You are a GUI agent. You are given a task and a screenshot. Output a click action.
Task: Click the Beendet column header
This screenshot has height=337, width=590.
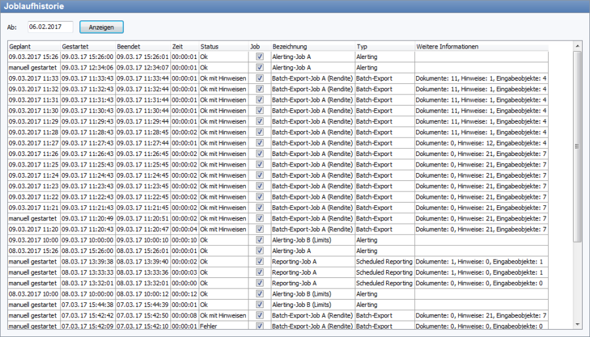142,47
